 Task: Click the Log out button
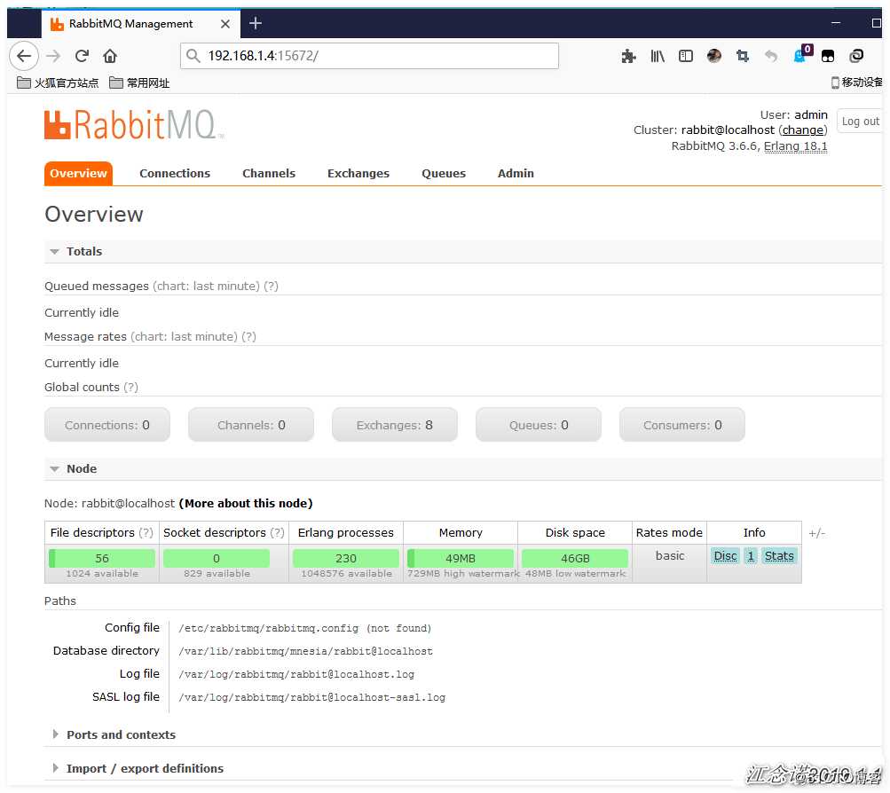(860, 121)
